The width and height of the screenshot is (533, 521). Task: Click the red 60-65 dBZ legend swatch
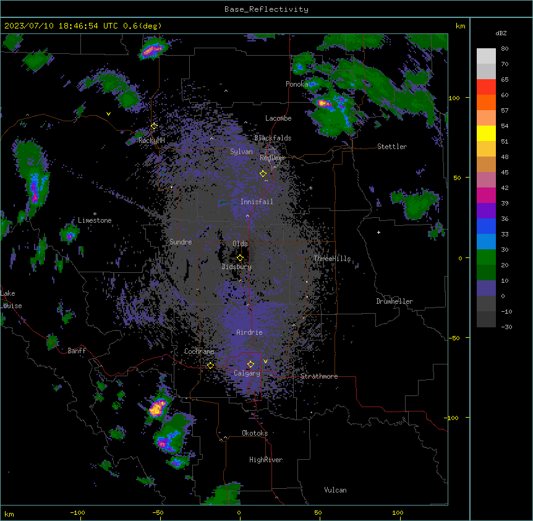(486, 87)
